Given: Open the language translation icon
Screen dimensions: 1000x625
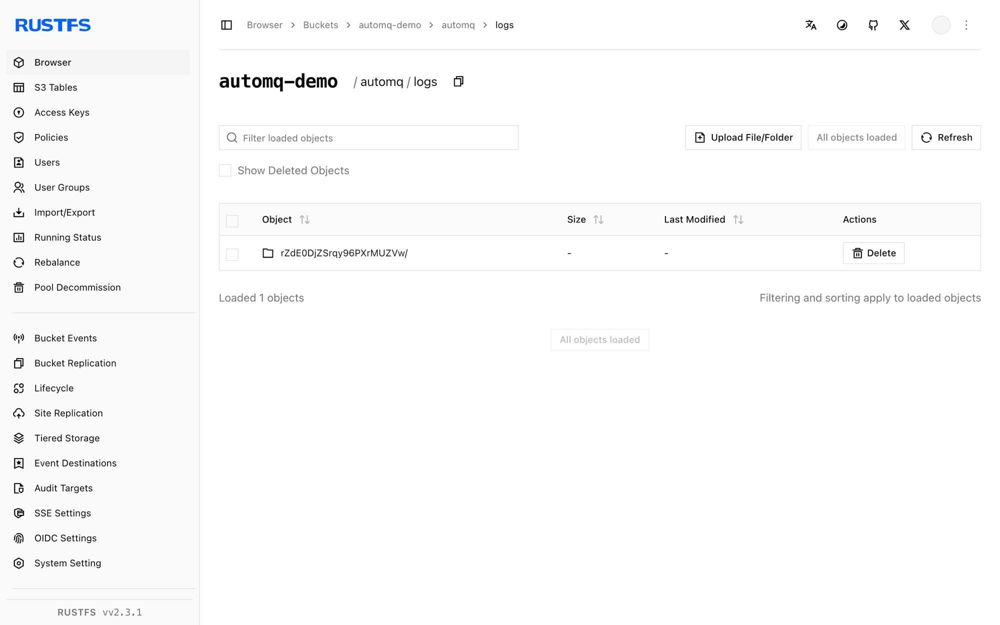Looking at the screenshot, I should pyautogui.click(x=811, y=25).
